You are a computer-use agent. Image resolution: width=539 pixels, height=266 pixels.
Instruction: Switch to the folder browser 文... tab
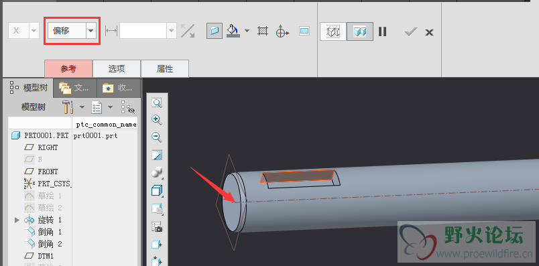[75, 88]
